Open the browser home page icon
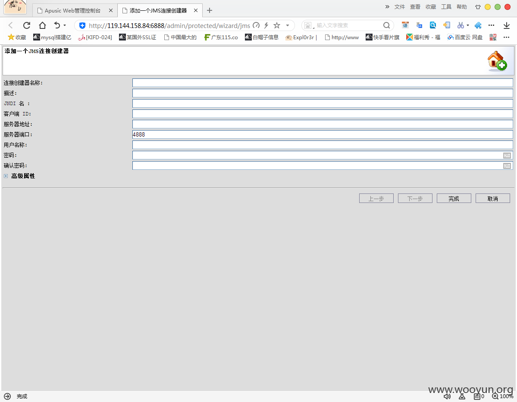The image size is (517, 402). coord(42,25)
